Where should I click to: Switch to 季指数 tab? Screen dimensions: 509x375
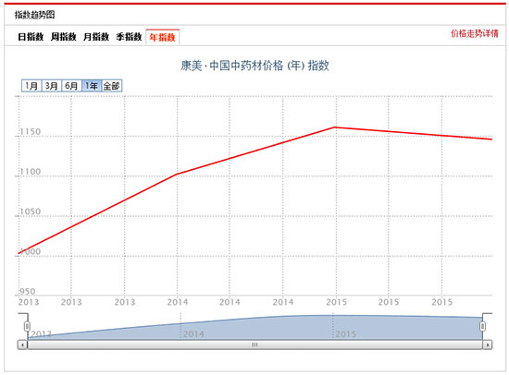click(130, 37)
